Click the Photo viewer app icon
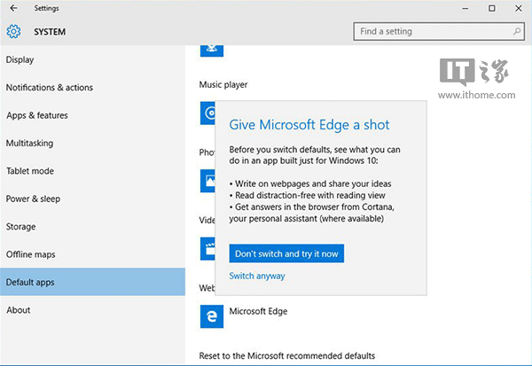Viewport: 532px width, 366px height. pos(207,181)
